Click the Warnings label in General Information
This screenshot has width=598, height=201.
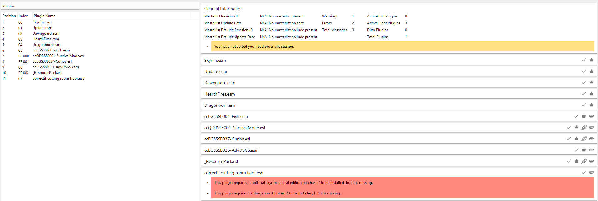click(x=330, y=16)
